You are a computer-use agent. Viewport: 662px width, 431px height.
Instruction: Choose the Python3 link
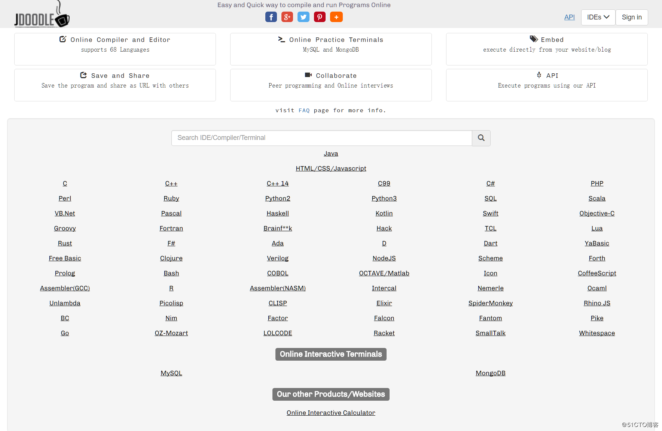click(384, 198)
